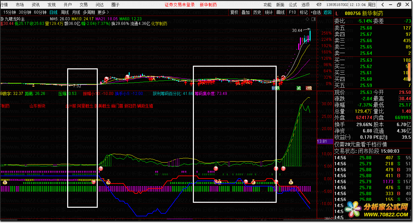Viewport: 414px width, 223px height.
Task: Open the 行情 menu
Action: [x=4, y=5]
